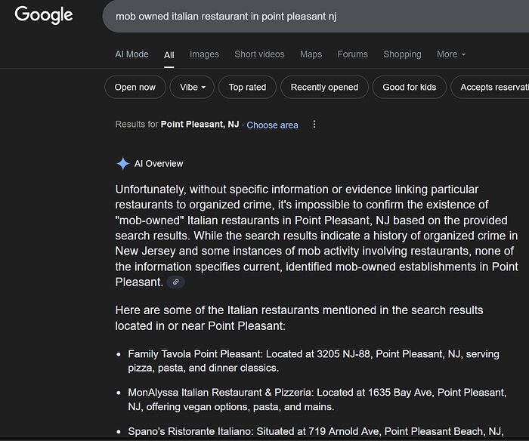This screenshot has width=529, height=441.
Task: Open the source link chip after 'Pleasant.'
Action: 176,282
